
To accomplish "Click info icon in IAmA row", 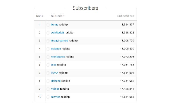I will point(48,73).
